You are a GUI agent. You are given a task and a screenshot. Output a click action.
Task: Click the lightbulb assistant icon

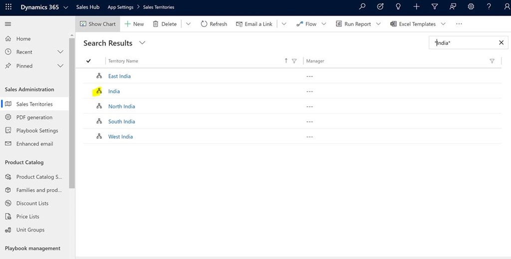pos(398,7)
